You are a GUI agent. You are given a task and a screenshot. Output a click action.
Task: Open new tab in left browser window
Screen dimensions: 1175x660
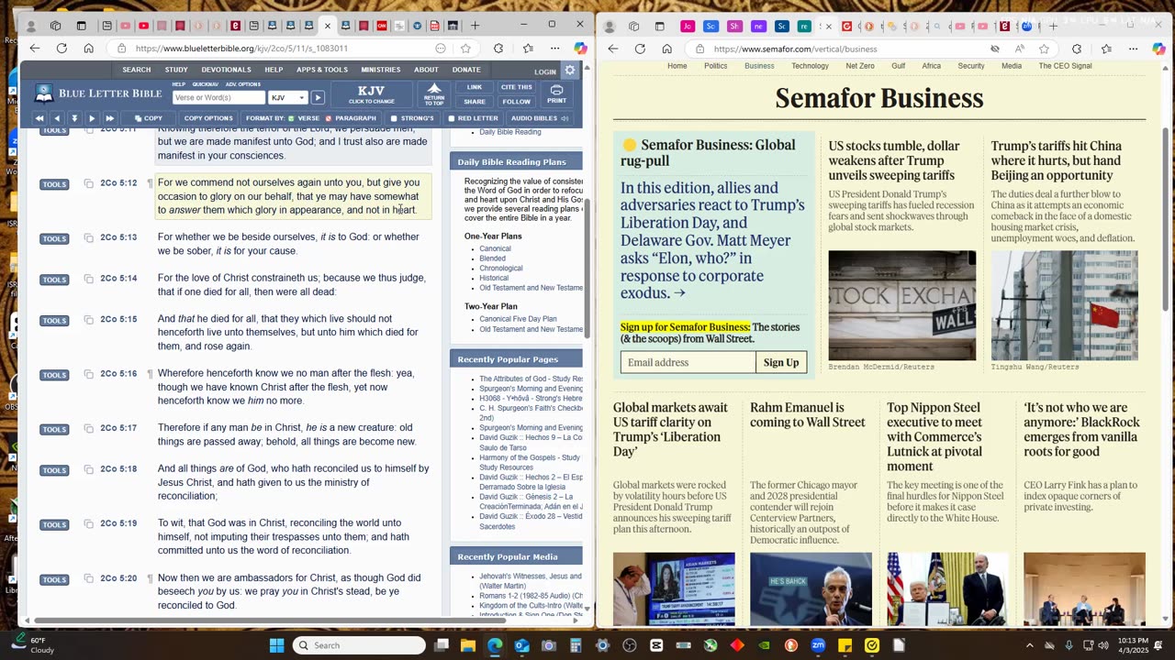pyautogui.click(x=475, y=26)
